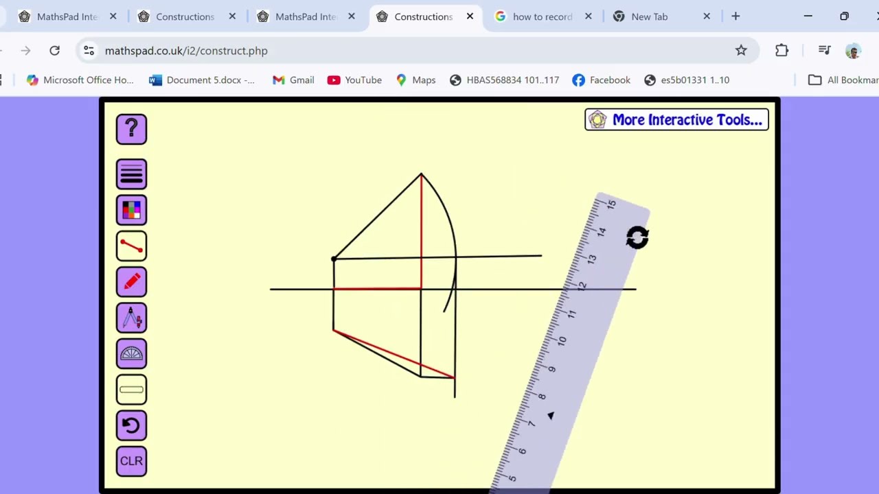Image resolution: width=879 pixels, height=494 pixels.
Task: View site information icon in address bar
Action: coord(89,50)
